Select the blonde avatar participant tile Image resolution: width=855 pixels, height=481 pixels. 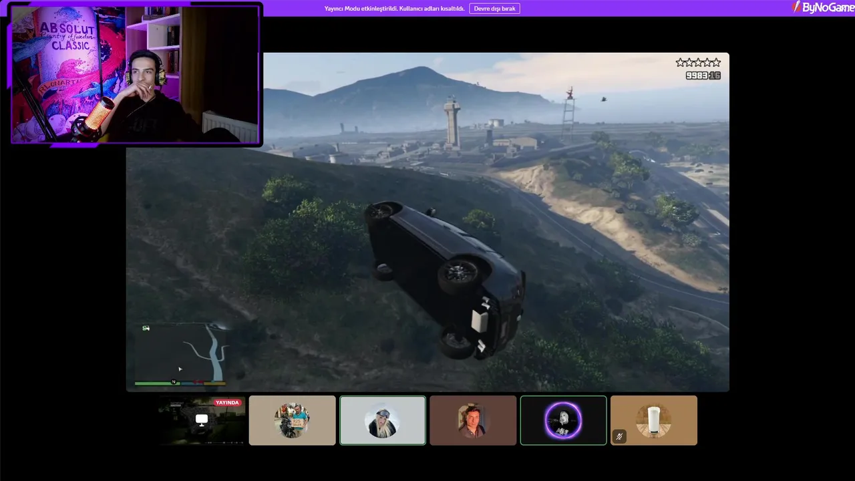[x=383, y=420]
